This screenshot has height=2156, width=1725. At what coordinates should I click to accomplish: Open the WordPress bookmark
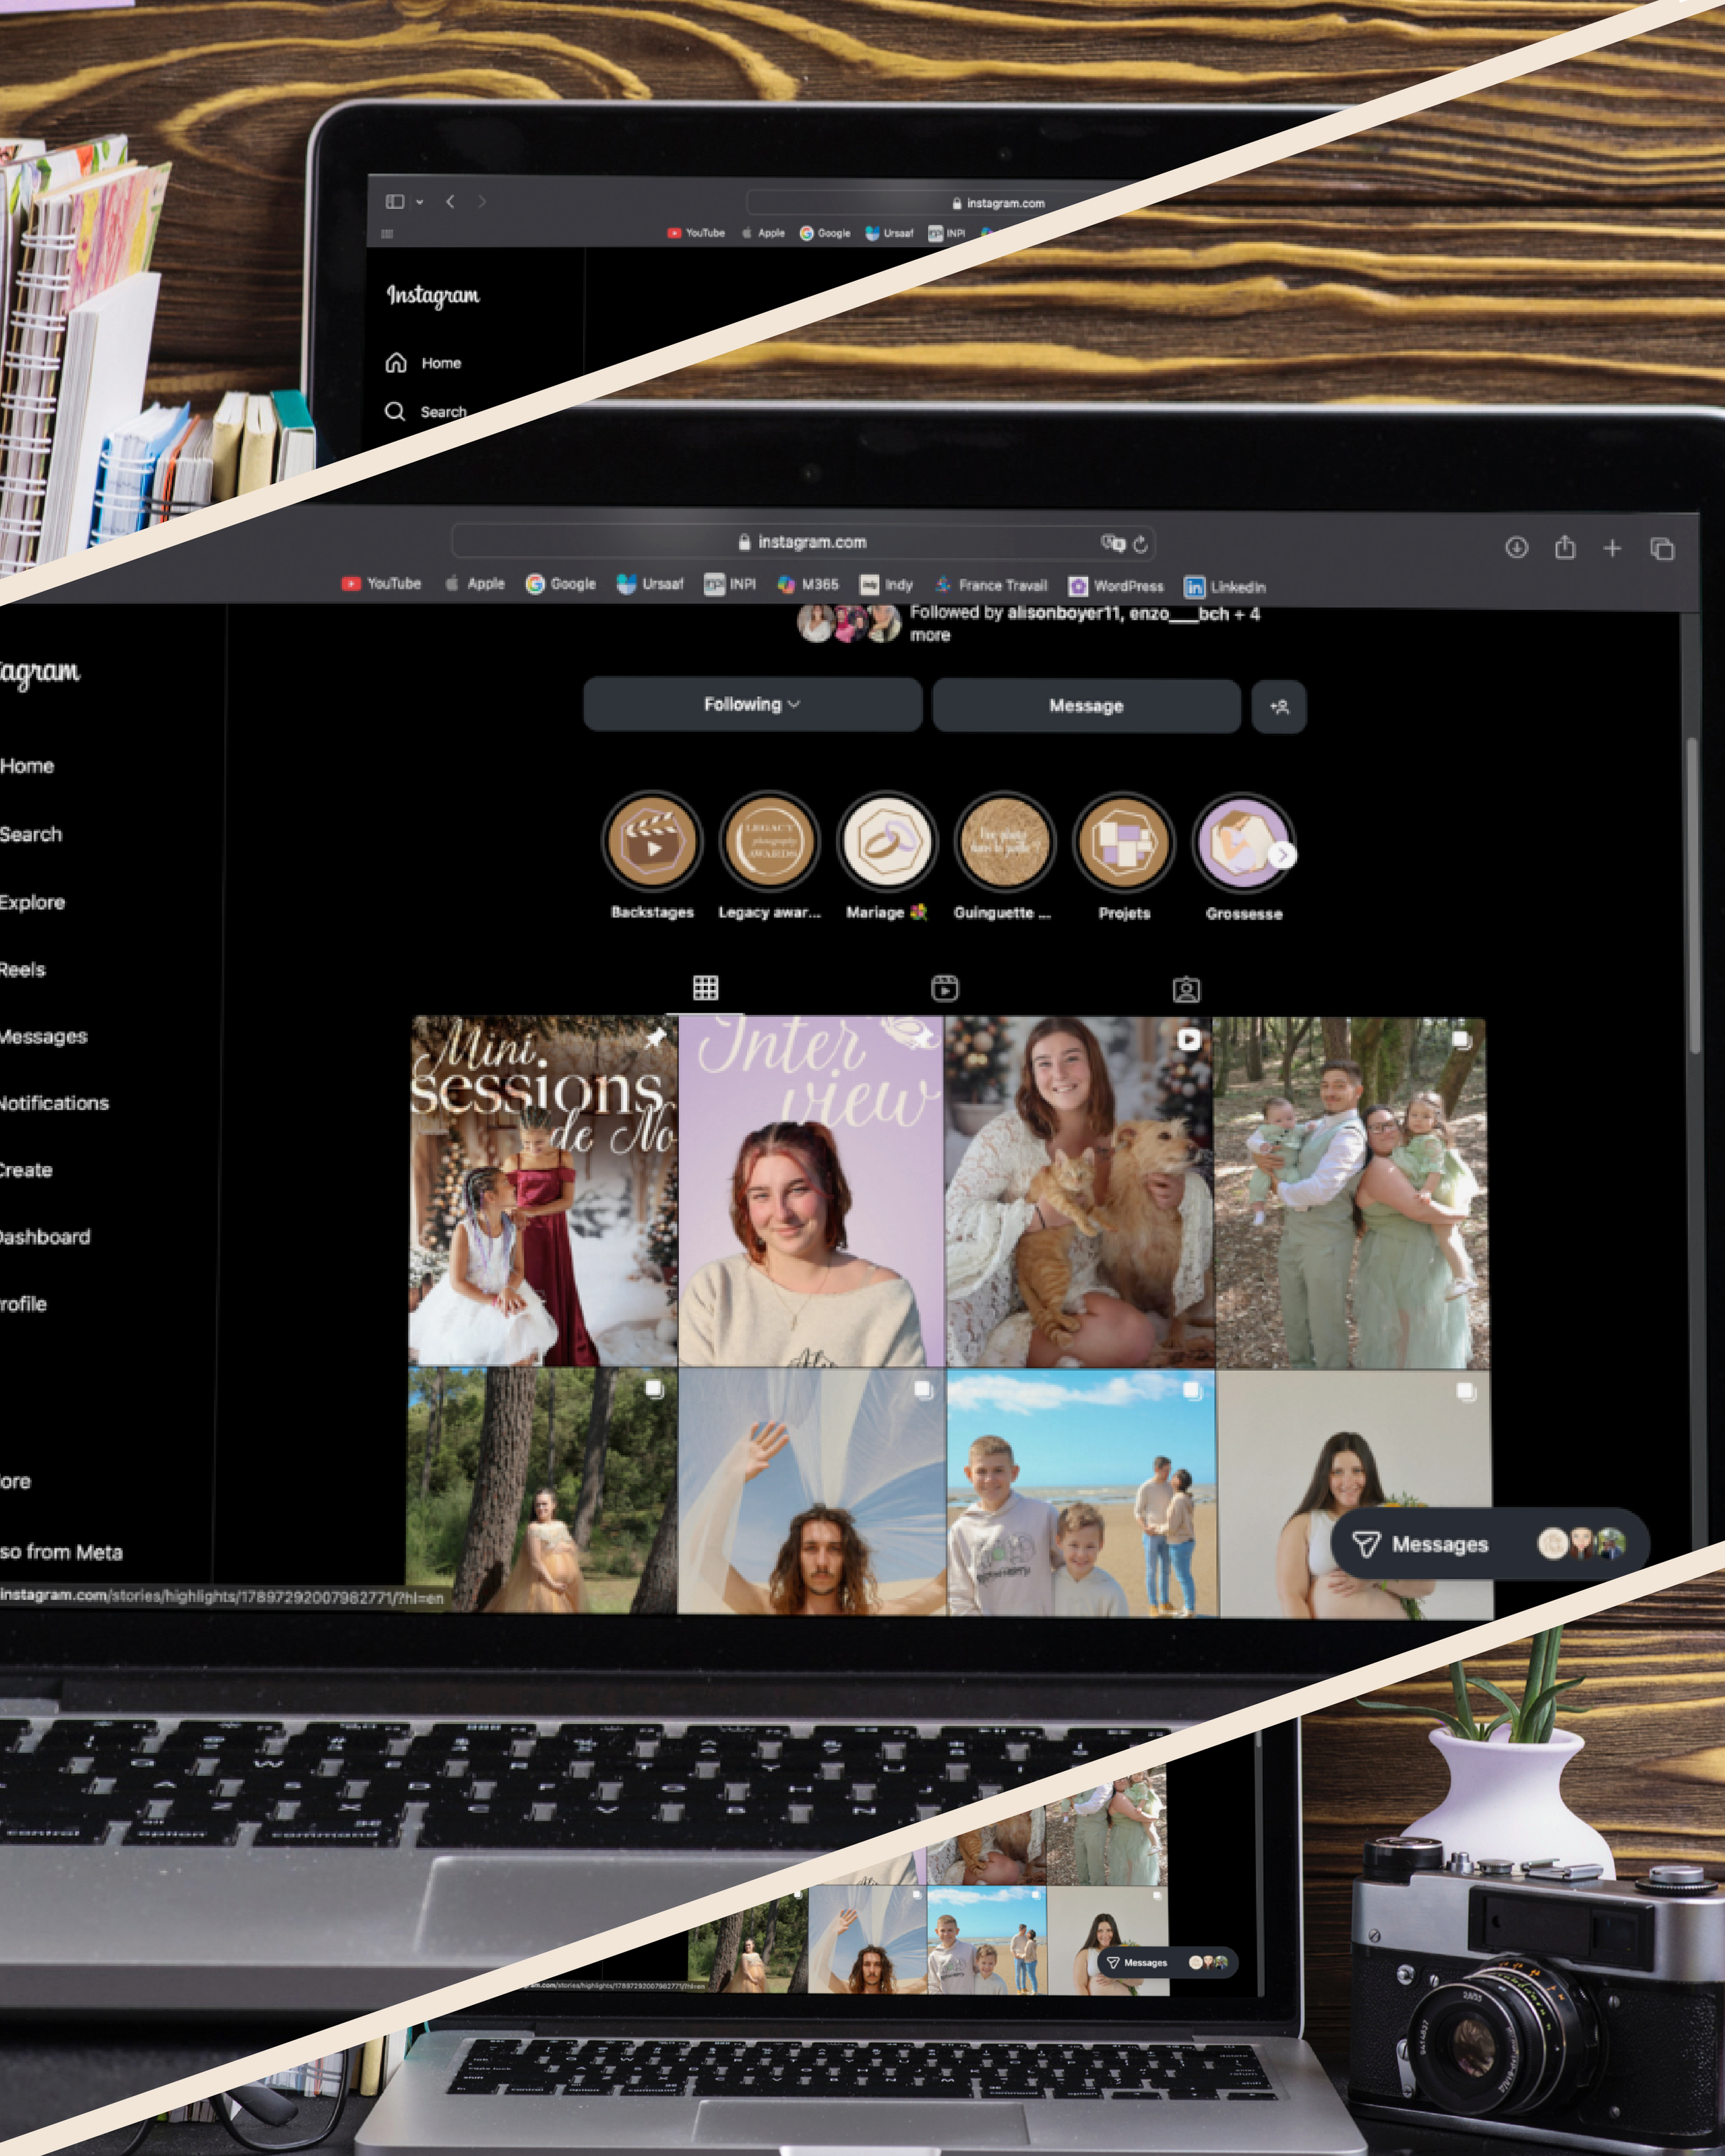(1116, 586)
